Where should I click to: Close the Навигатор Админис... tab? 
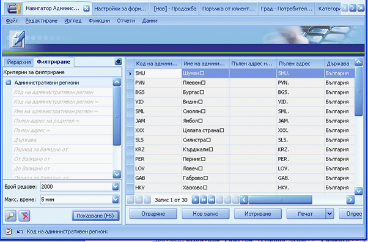(87, 9)
